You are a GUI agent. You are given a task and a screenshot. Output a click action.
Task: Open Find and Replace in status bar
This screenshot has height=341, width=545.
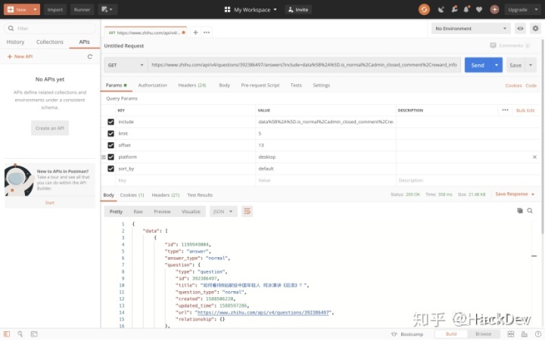click(20, 334)
